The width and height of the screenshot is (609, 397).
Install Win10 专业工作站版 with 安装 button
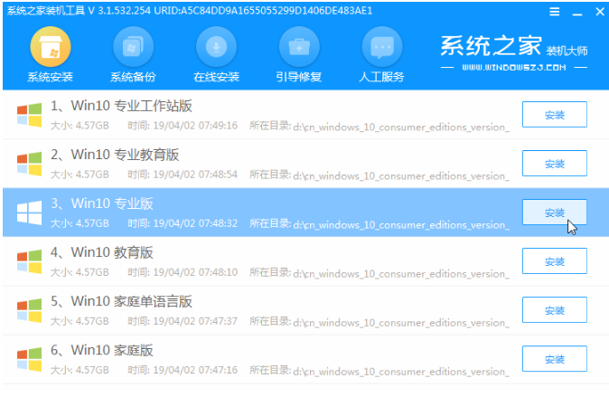click(x=554, y=114)
